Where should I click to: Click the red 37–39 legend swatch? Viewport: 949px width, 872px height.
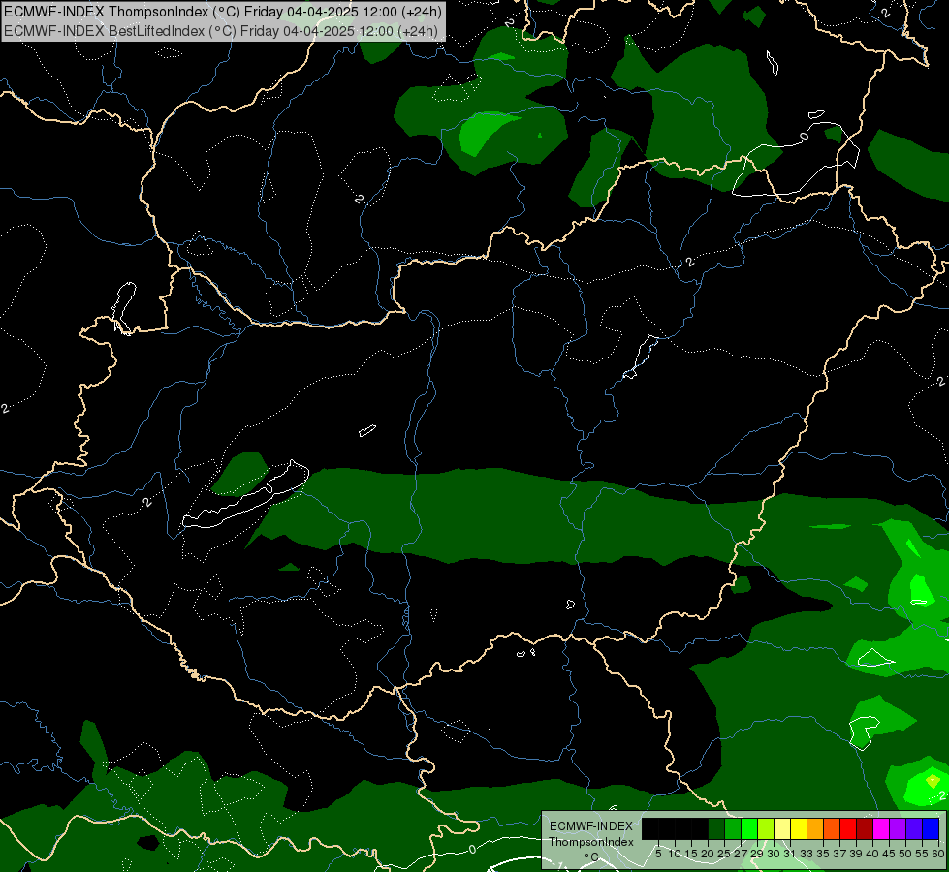pos(848,828)
